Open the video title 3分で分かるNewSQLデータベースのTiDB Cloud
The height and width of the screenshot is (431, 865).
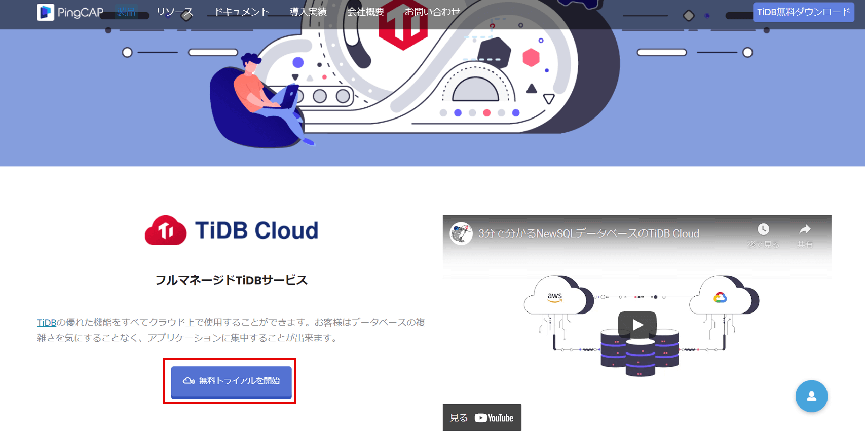(x=589, y=233)
